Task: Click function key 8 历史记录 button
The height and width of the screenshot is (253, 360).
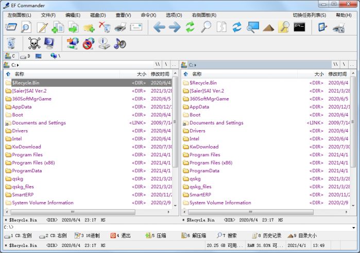Action: coord(267,236)
